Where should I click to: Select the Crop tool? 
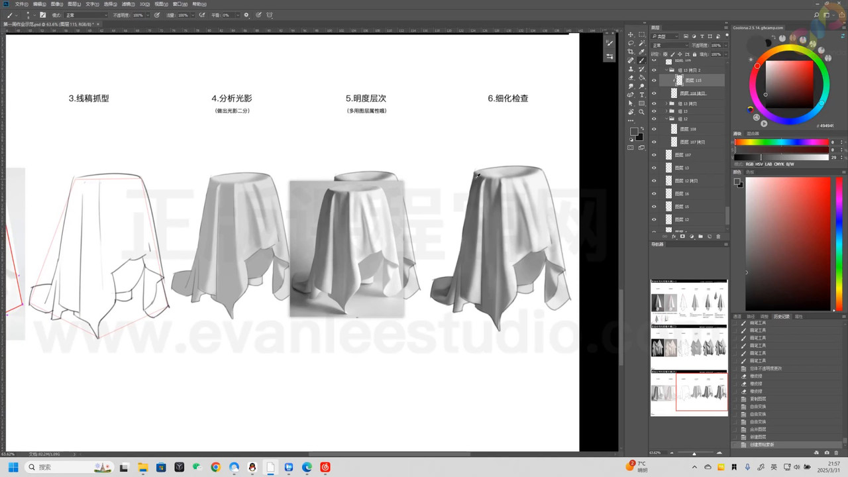631,52
